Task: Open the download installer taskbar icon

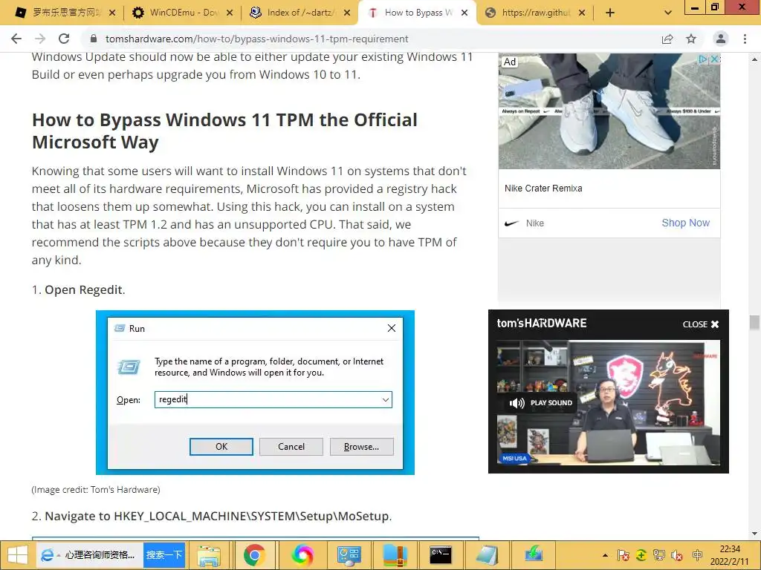Action: (533, 555)
